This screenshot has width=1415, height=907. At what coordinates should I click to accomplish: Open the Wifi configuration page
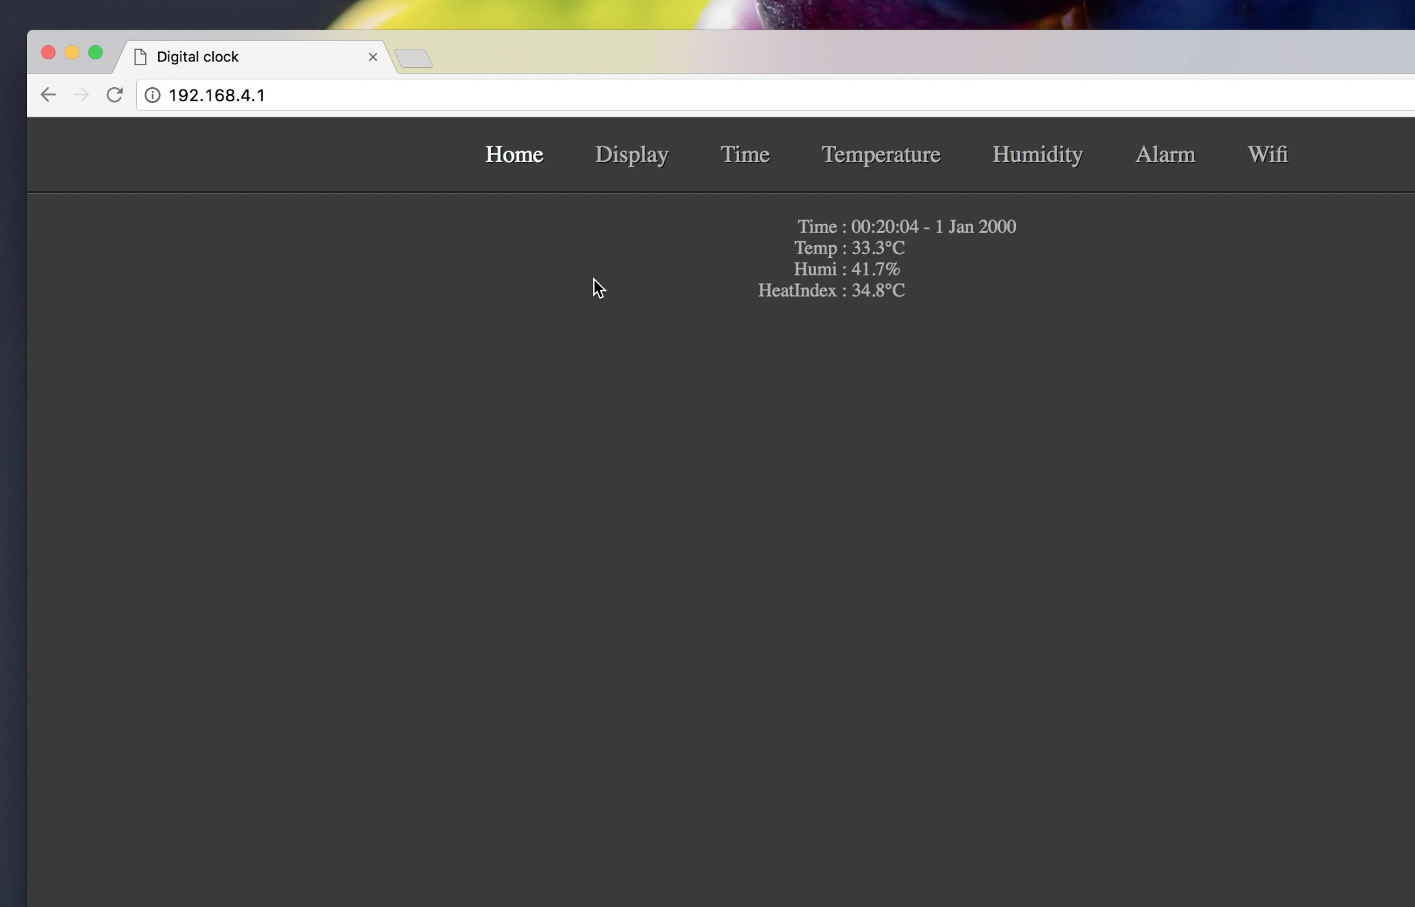(x=1268, y=154)
